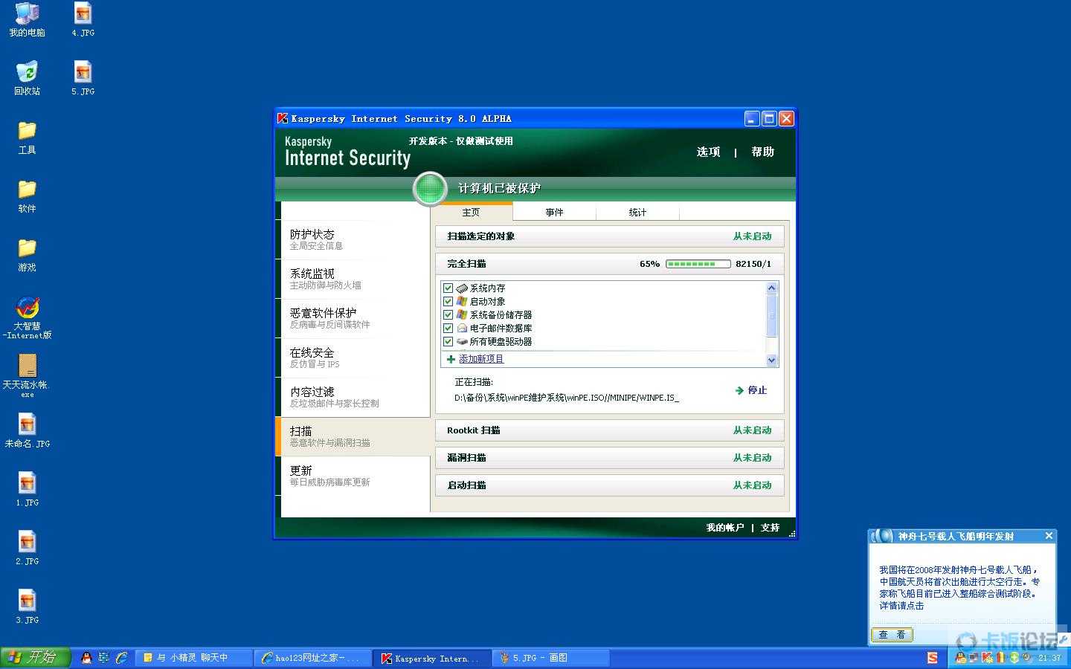
Task: Expand the 启动扫描 section
Action: [x=610, y=485]
